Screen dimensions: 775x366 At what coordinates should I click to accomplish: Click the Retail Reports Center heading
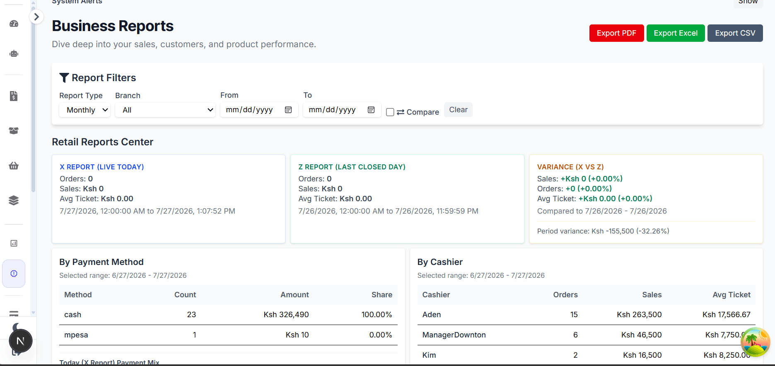102,142
